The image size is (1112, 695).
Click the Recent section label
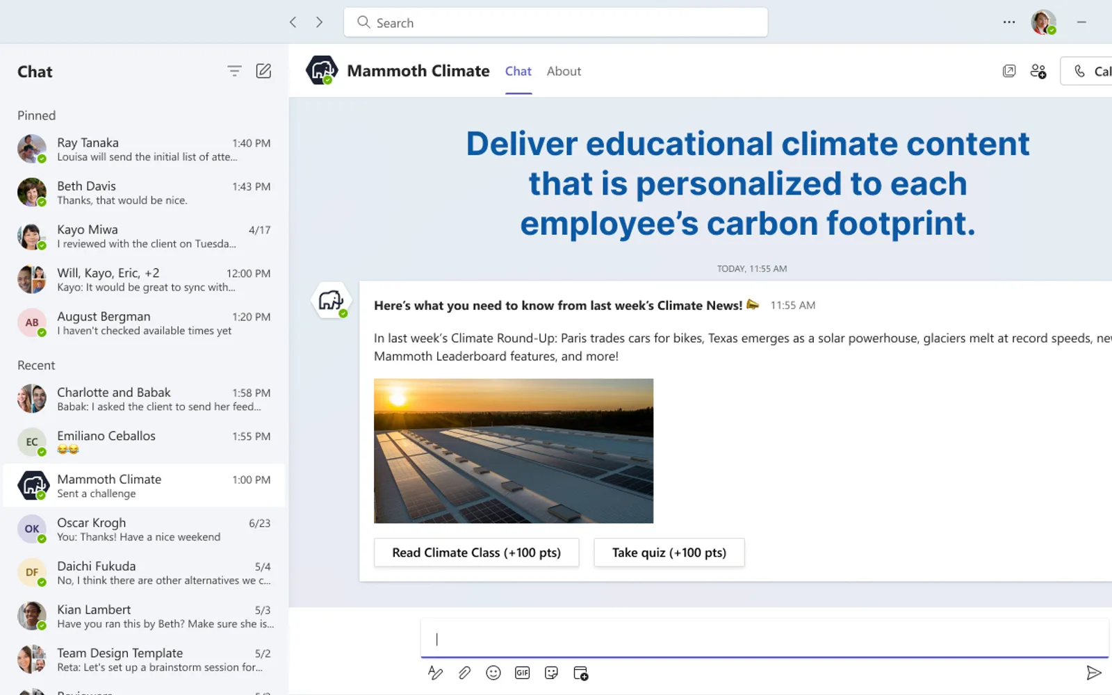(x=36, y=365)
